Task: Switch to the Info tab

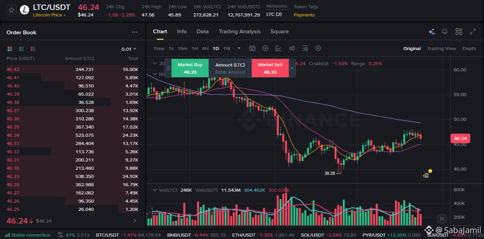Action: point(182,32)
